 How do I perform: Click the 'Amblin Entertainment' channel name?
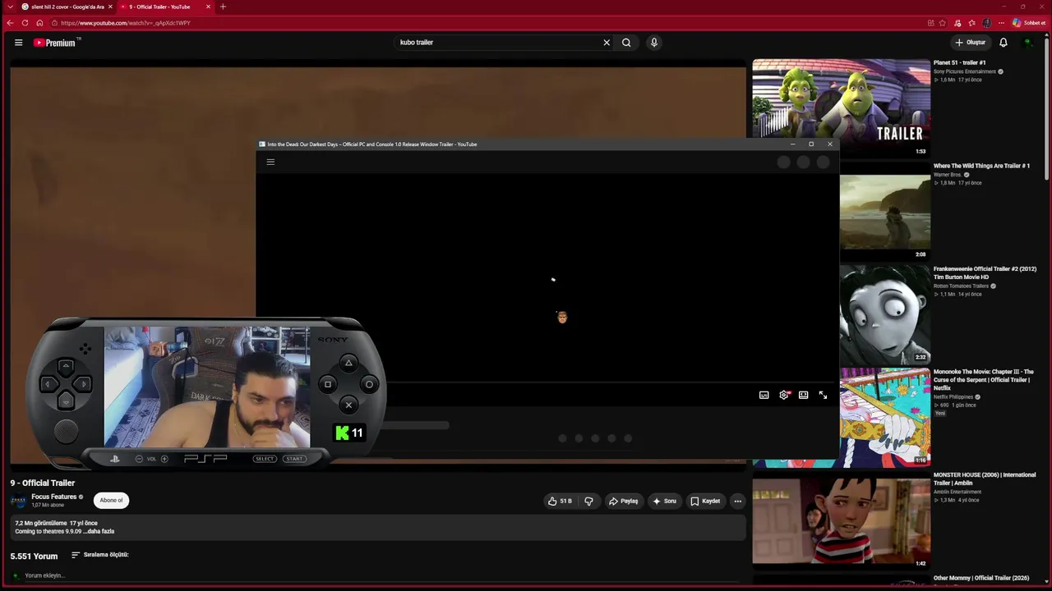tap(957, 492)
